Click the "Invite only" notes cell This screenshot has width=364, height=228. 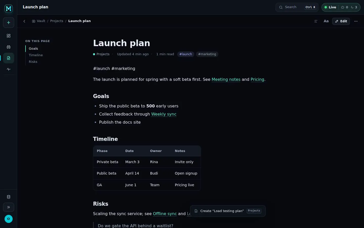click(x=184, y=162)
